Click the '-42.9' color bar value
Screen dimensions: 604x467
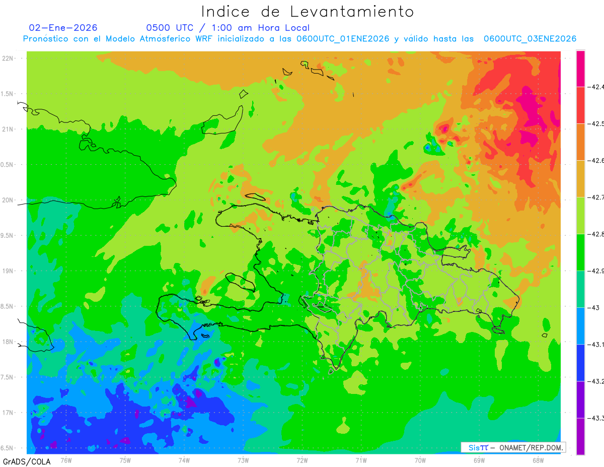point(596,271)
